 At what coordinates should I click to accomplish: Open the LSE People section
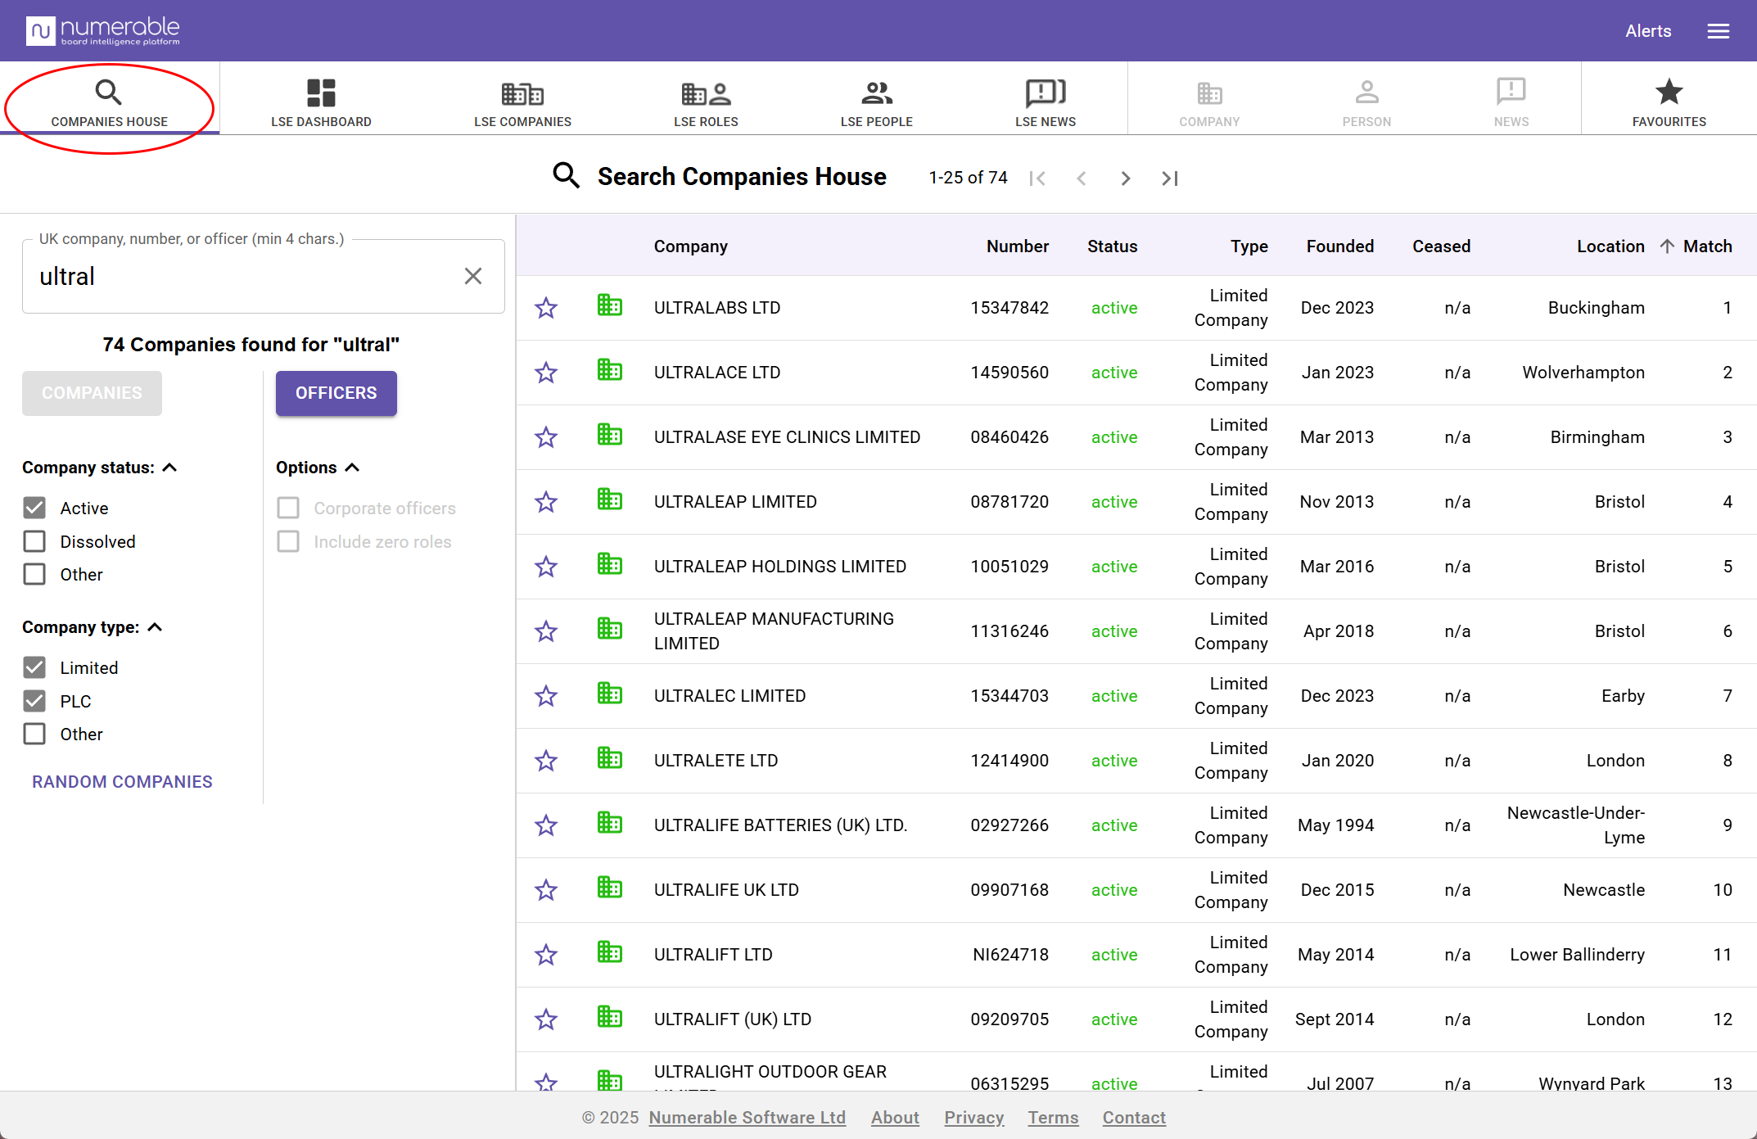coord(876,93)
